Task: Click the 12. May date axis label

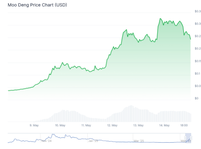Action: pyautogui.click(x=112, y=125)
